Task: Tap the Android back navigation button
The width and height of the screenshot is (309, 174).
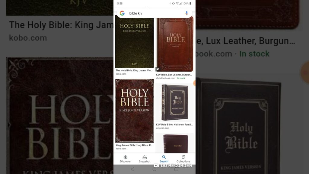Action: (x=133, y=169)
